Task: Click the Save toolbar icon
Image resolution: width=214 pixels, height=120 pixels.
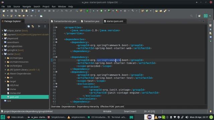Action: pos(12,11)
